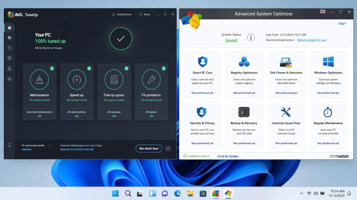Viewport: 357px width, 200px height.
Task: Open the three-dots more options button
Action: pyautogui.click(x=168, y=148)
